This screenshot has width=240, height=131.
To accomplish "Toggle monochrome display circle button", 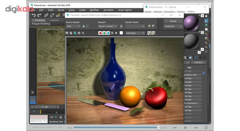I will (116, 33).
